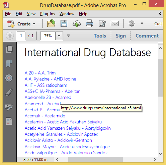Viewport: 166px width, 165px height.
Task: Open the File menu
Action: 8,14
